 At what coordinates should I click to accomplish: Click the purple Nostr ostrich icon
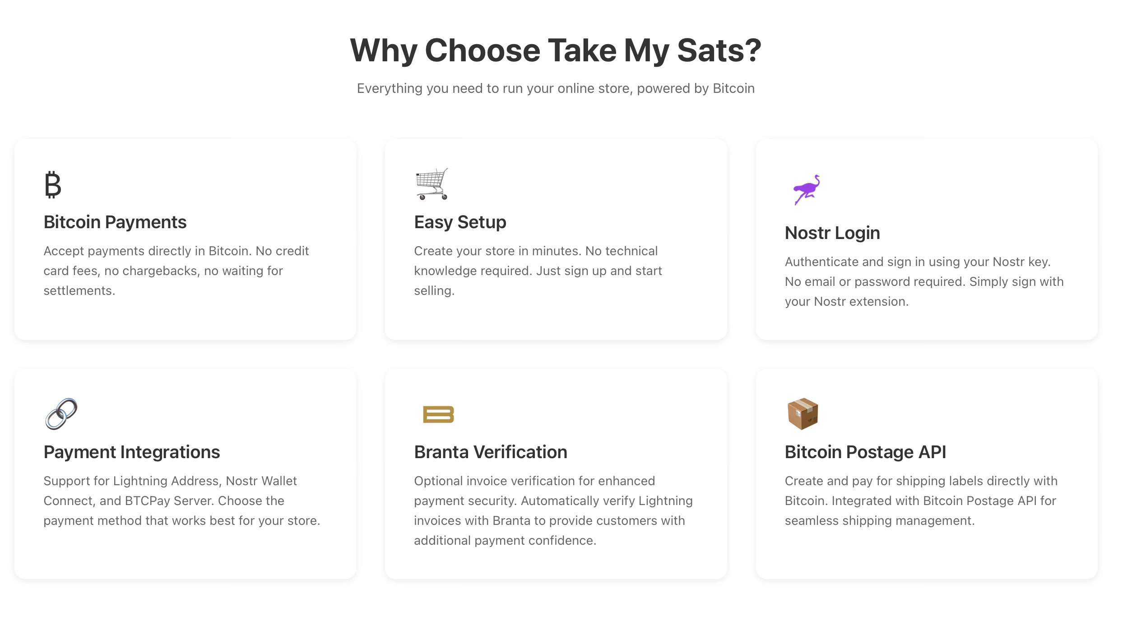pyautogui.click(x=807, y=189)
